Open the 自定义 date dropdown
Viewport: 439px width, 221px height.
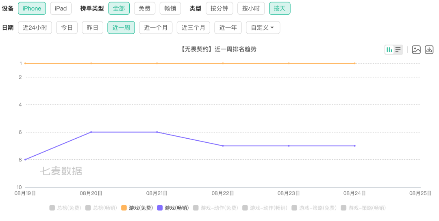[x=263, y=28]
